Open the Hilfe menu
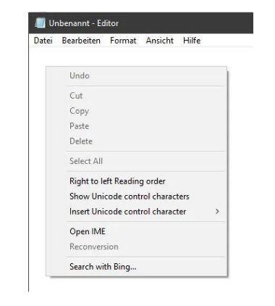 192,41
